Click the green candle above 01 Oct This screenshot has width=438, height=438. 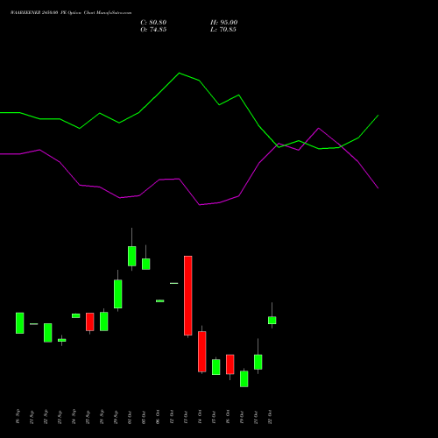pyautogui.click(x=132, y=256)
